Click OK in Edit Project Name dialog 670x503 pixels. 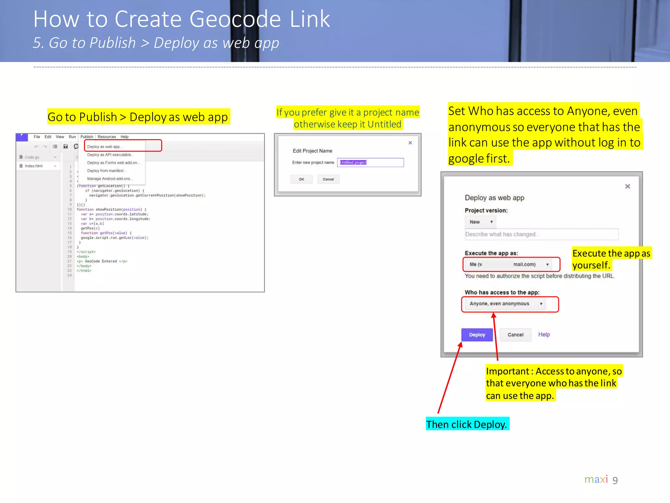click(301, 179)
